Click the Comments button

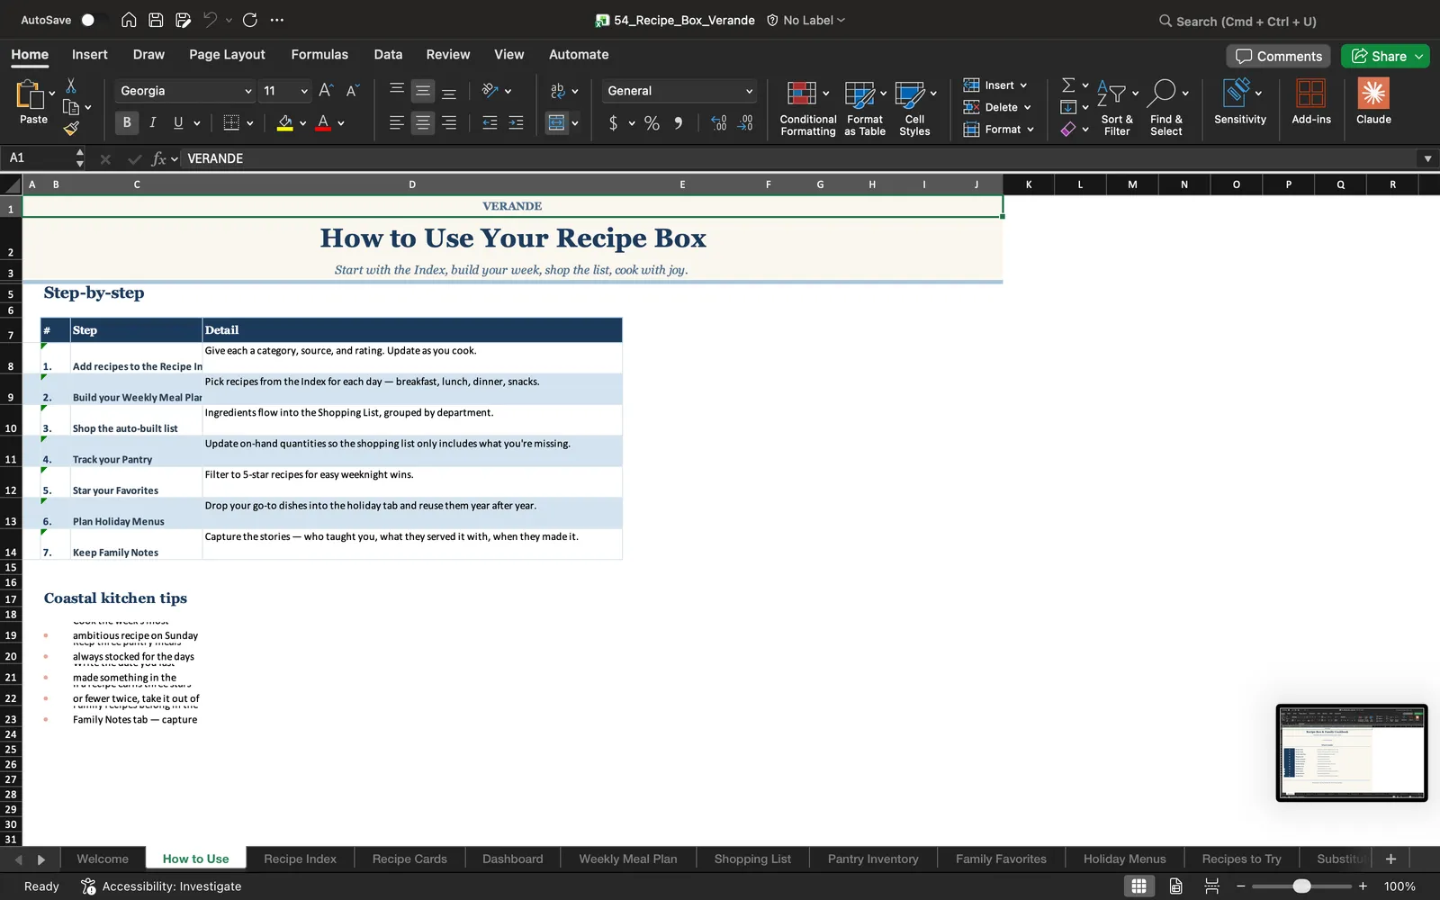coord(1278,56)
